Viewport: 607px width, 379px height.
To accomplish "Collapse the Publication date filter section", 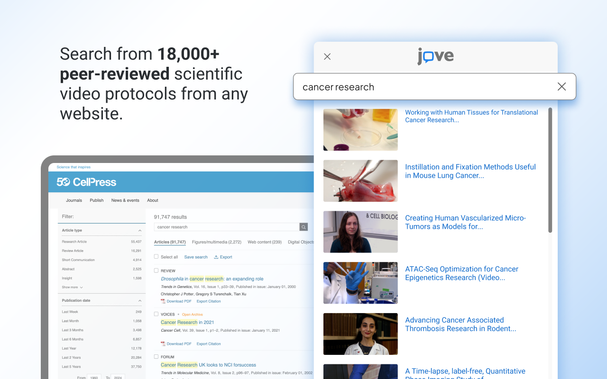I will pyautogui.click(x=140, y=300).
